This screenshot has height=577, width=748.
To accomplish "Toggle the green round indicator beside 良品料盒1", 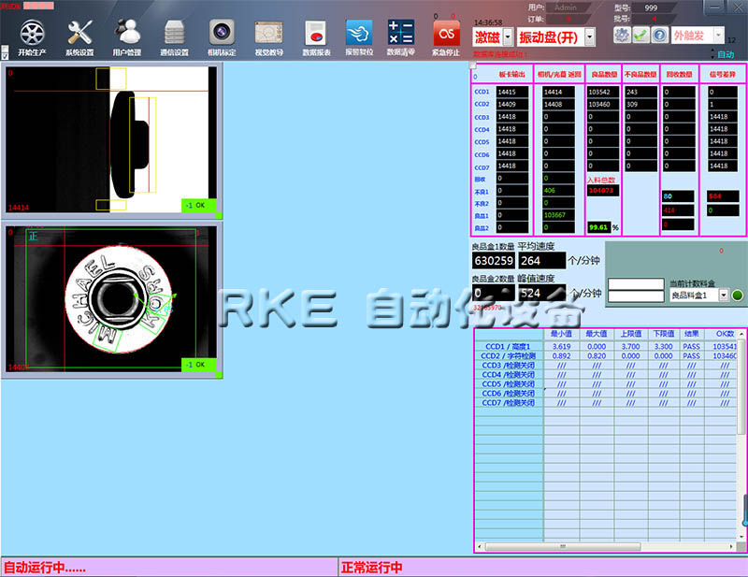I will (x=738, y=296).
